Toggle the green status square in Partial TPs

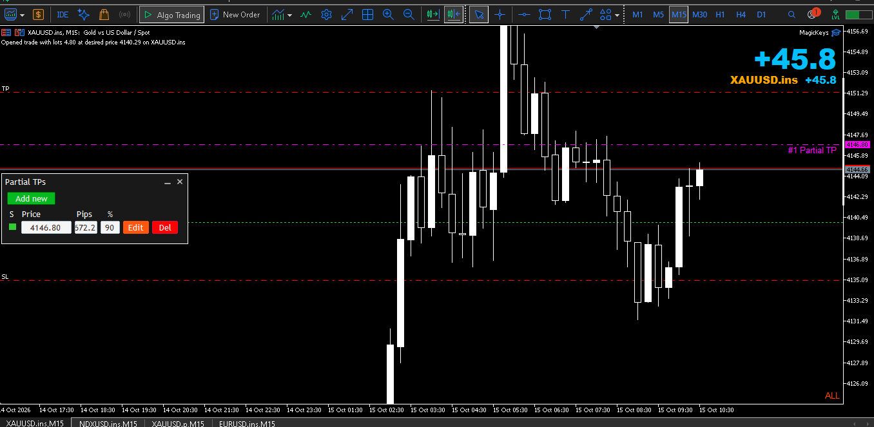12,227
